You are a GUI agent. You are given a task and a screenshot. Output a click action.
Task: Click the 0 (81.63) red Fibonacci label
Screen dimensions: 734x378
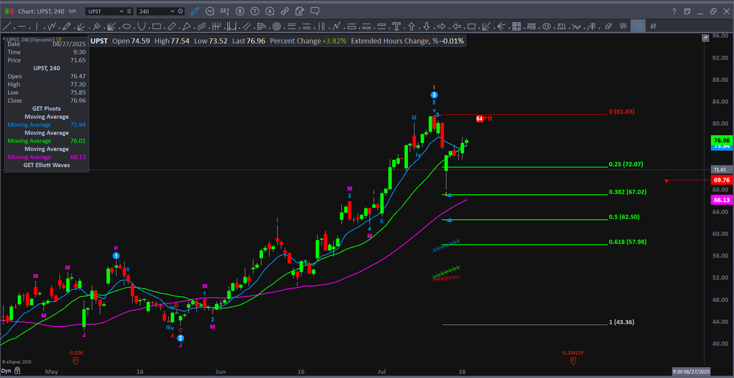[x=621, y=112]
